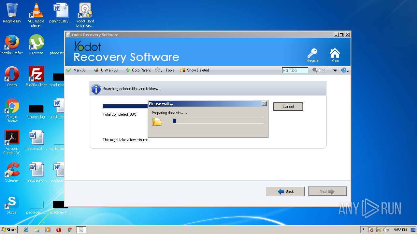Open FileZilla Client shortcut
Viewport: 417px width, 234px height.
pos(36,77)
